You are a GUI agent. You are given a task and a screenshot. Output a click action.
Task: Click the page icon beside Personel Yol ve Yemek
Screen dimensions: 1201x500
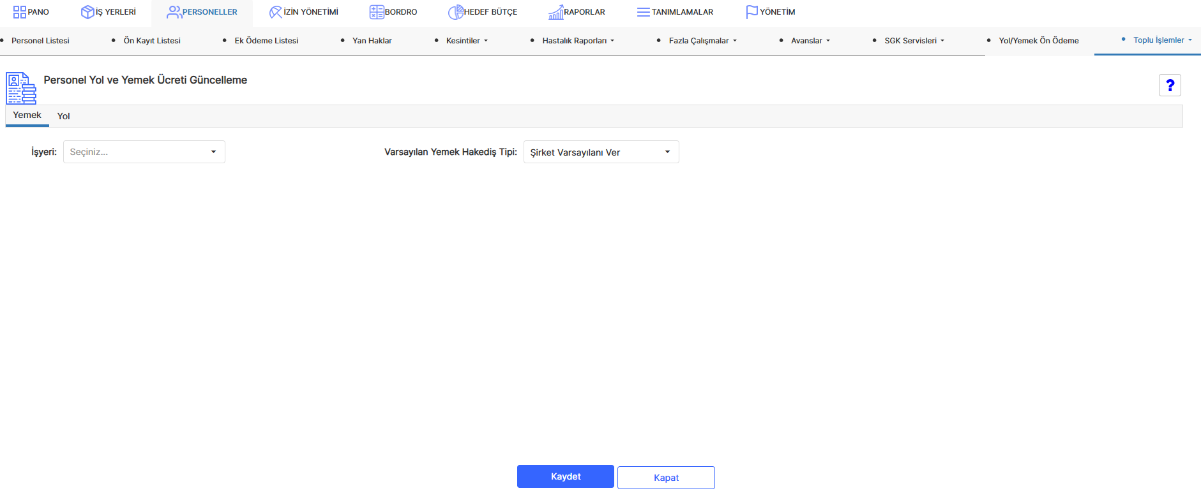click(21, 88)
